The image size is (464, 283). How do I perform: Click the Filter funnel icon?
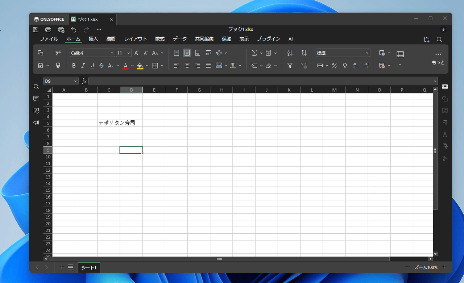pyautogui.click(x=290, y=66)
